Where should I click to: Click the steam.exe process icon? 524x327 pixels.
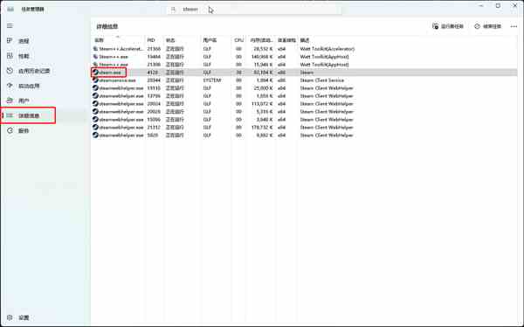95,73
